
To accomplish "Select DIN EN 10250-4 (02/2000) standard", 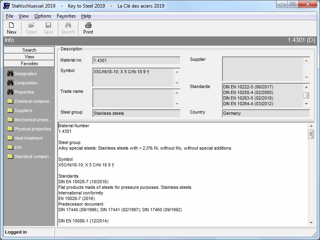I will pyautogui.click(x=248, y=92).
